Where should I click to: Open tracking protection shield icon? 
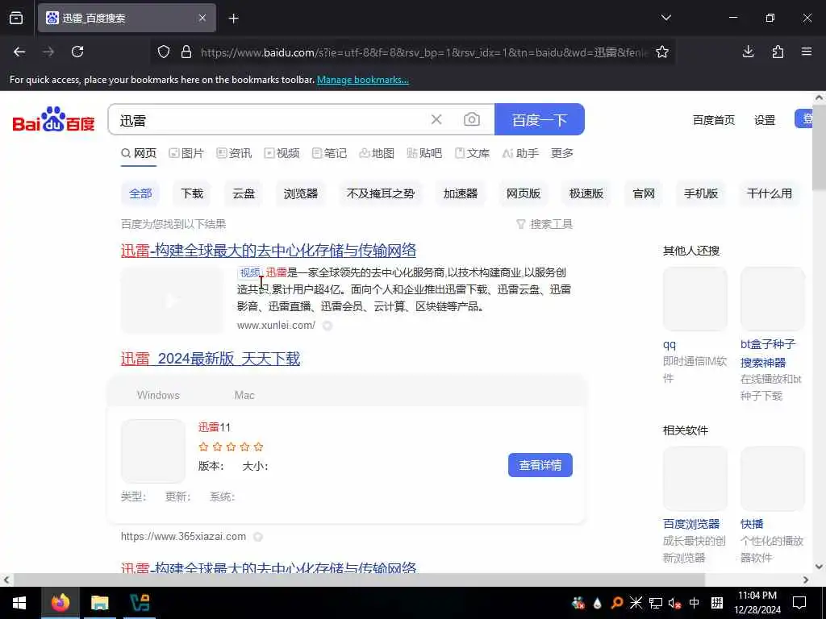click(x=164, y=52)
